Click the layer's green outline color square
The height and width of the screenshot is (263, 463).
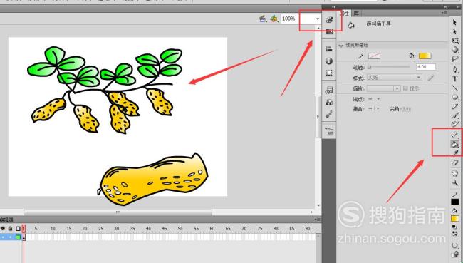tap(19, 237)
